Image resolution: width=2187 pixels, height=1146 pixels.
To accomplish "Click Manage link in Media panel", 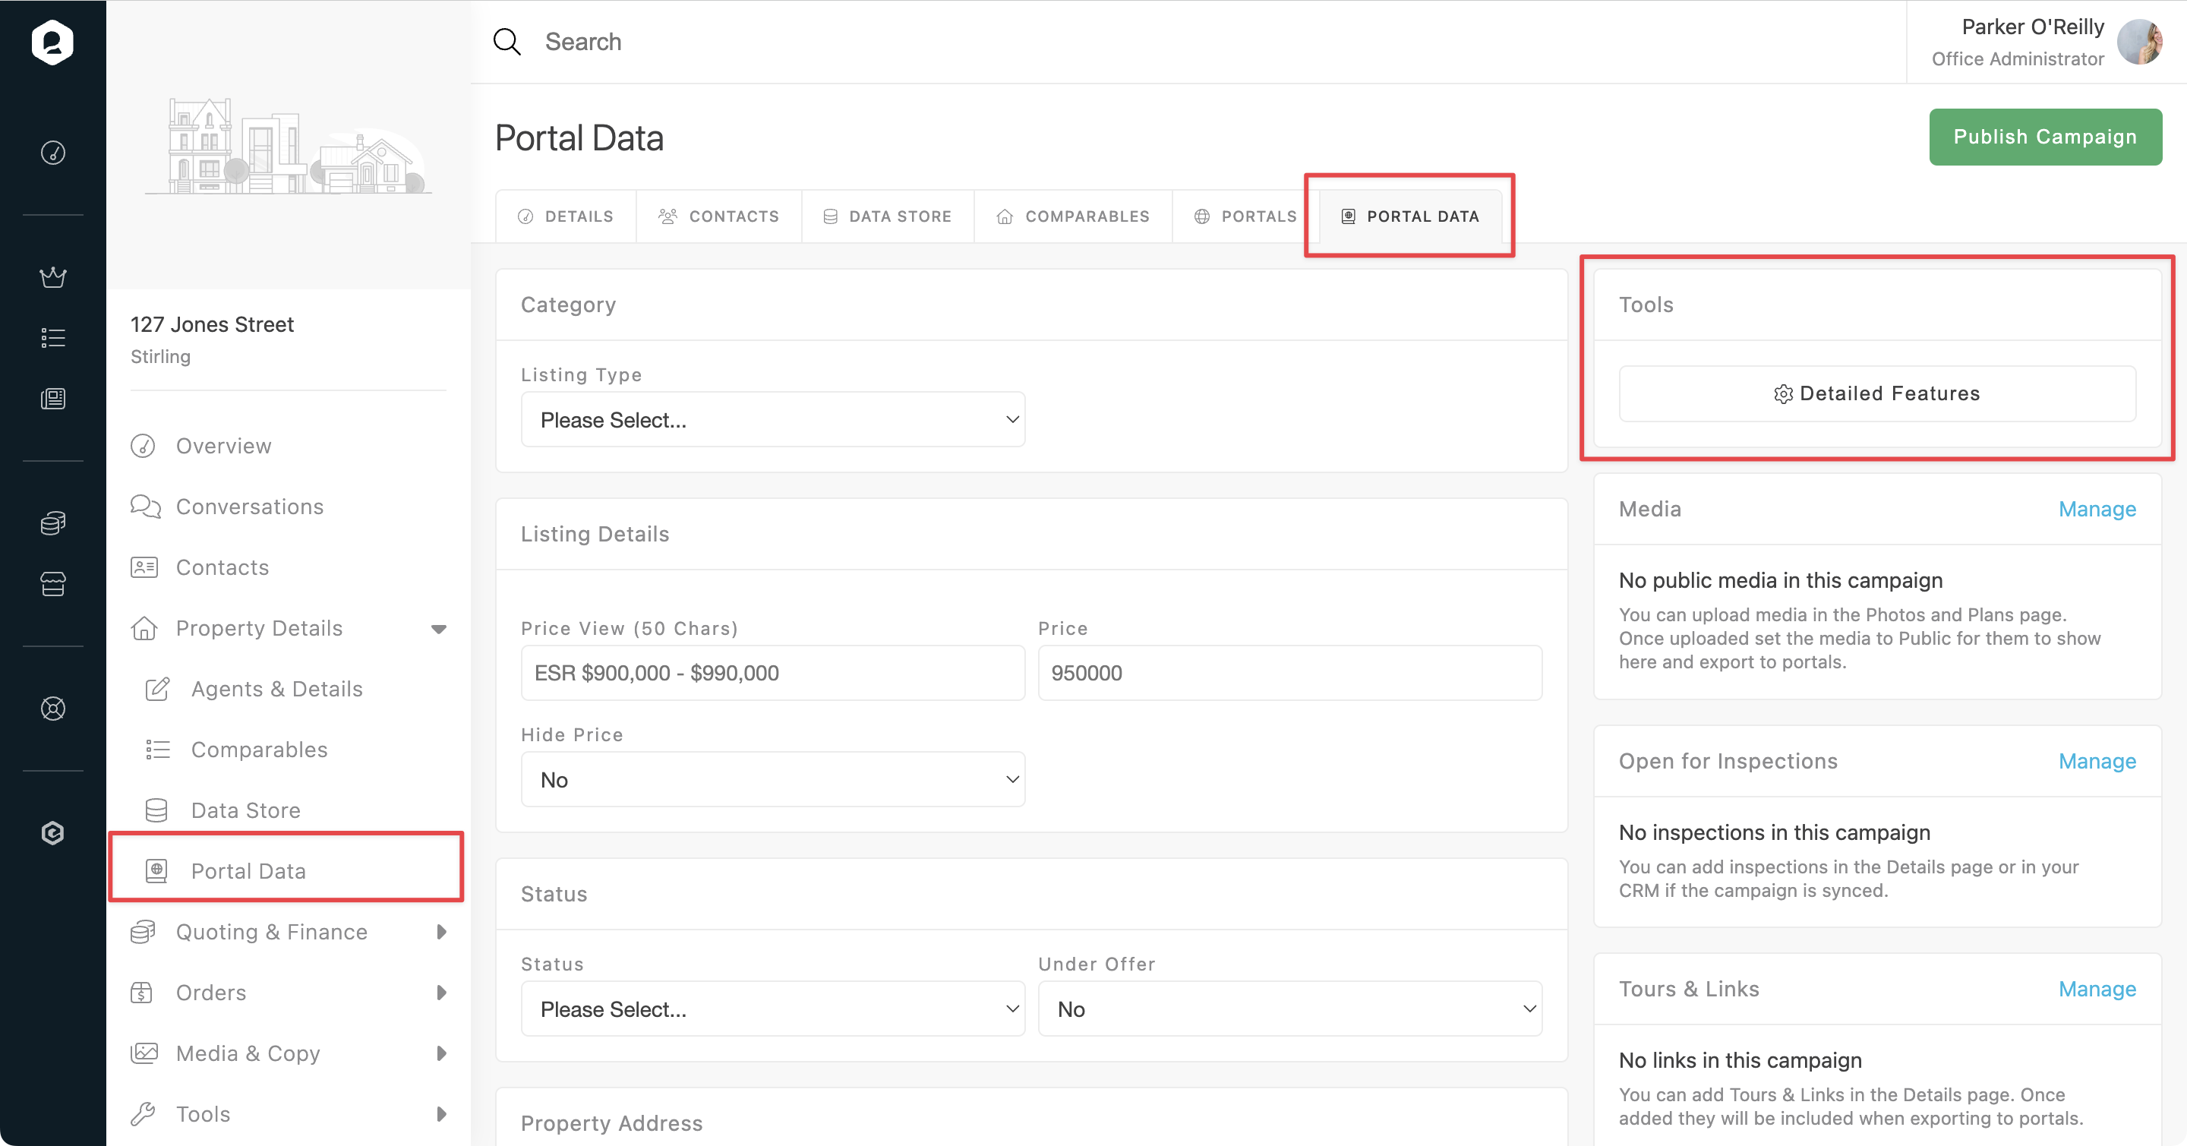I will [2096, 509].
